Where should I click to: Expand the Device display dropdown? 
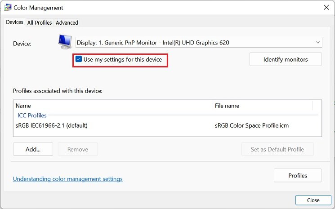pos(198,43)
